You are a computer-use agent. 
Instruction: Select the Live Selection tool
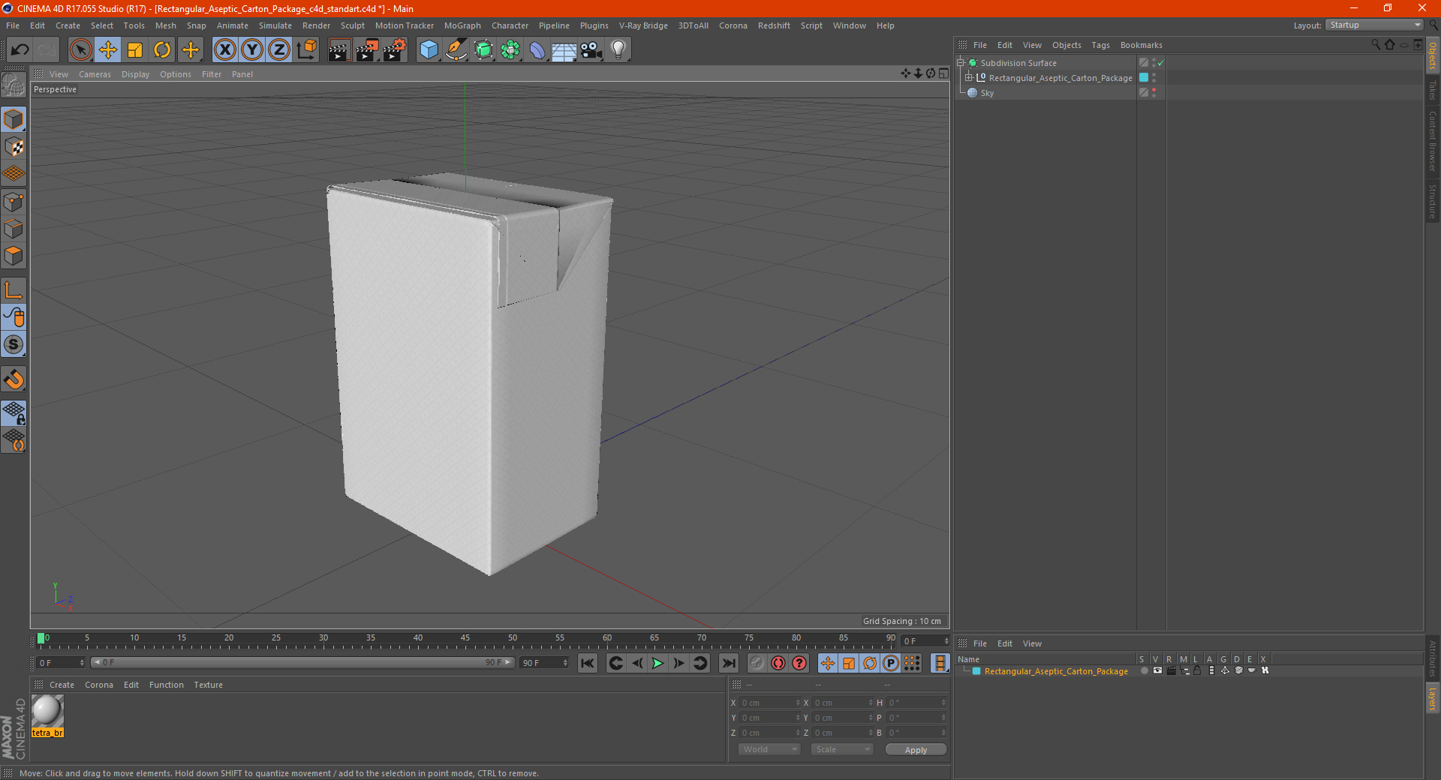pyautogui.click(x=80, y=50)
